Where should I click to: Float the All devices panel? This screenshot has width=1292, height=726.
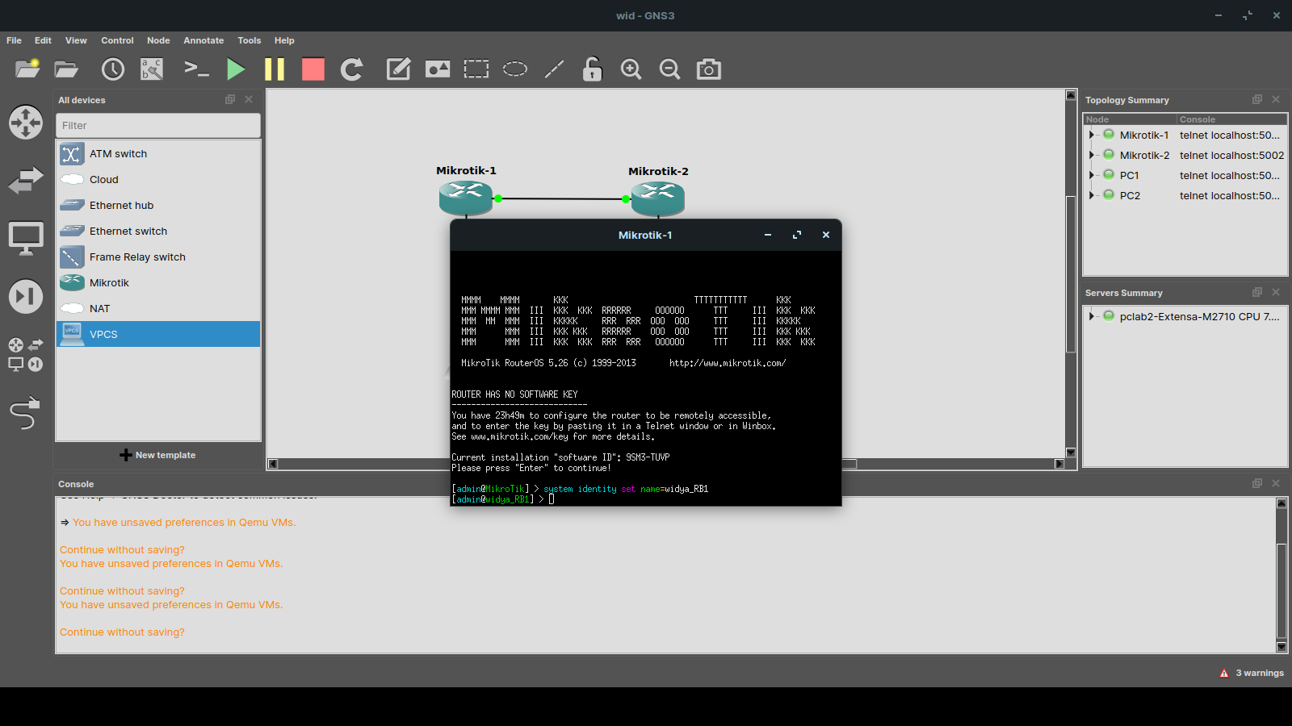pyautogui.click(x=230, y=99)
